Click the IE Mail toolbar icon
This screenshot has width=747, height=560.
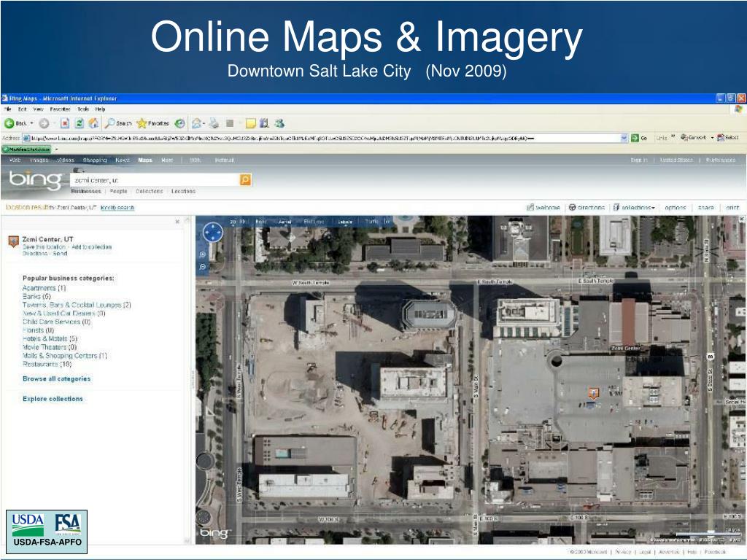point(196,123)
